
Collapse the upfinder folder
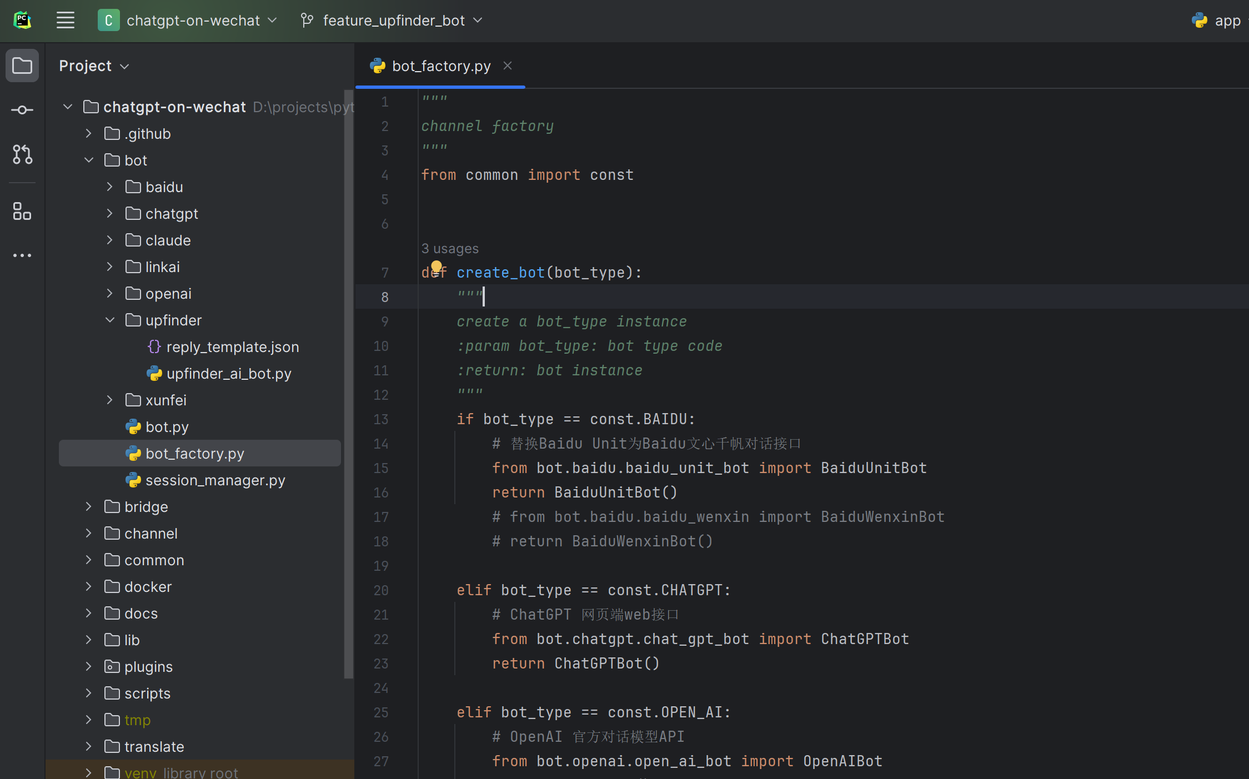click(x=110, y=320)
